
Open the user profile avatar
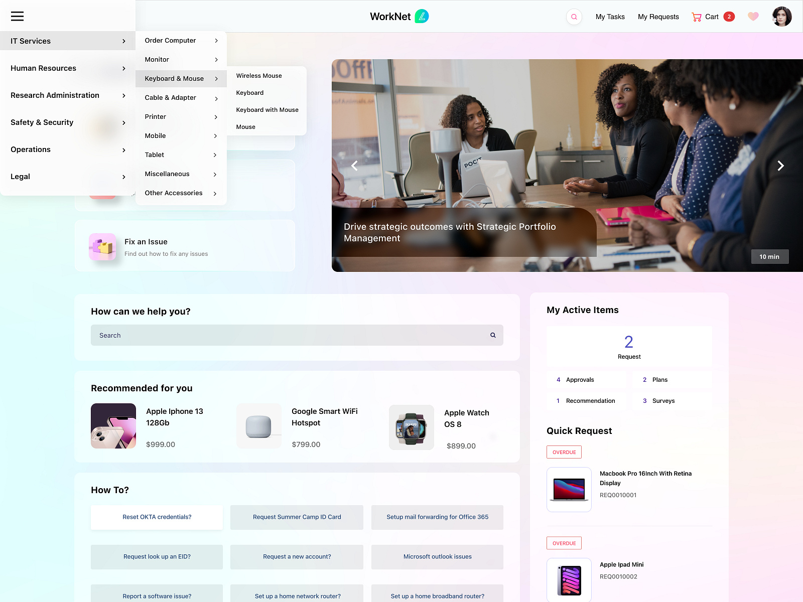click(781, 16)
